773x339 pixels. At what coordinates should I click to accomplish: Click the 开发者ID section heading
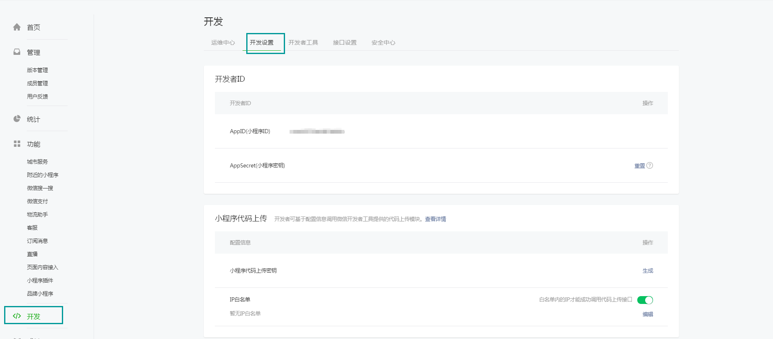[x=230, y=79]
